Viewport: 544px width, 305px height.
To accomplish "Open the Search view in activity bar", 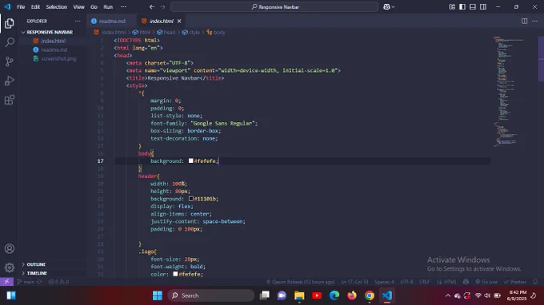I will click(10, 42).
